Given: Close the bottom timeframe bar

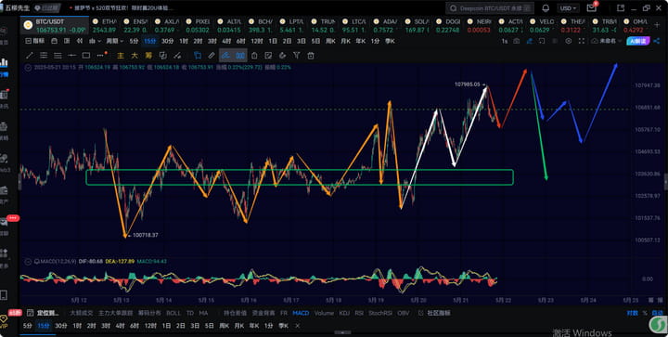Looking at the screenshot, I should 298,326.
